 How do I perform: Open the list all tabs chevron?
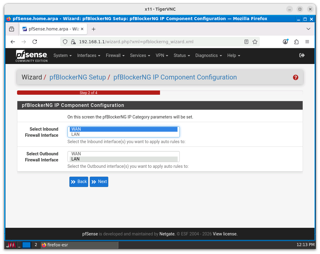click(308, 29)
